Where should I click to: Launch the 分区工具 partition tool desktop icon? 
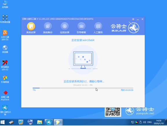(x=5, y=35)
